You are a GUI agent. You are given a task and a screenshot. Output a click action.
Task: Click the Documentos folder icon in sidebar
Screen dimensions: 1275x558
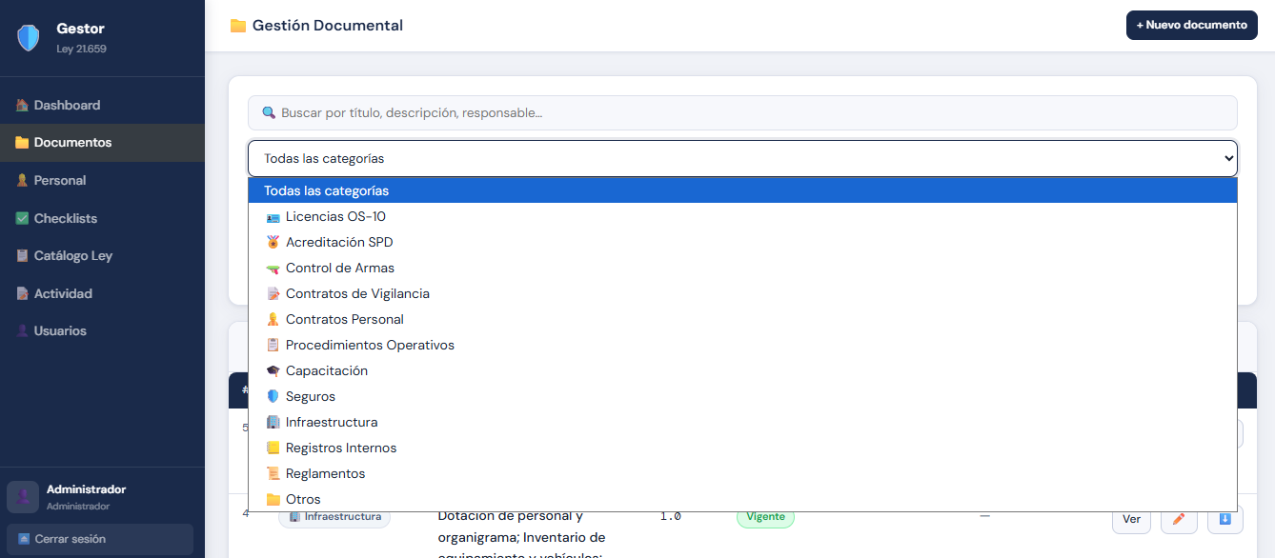tap(22, 143)
